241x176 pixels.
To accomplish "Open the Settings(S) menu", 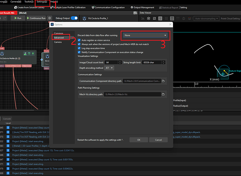I will click(42, 2).
